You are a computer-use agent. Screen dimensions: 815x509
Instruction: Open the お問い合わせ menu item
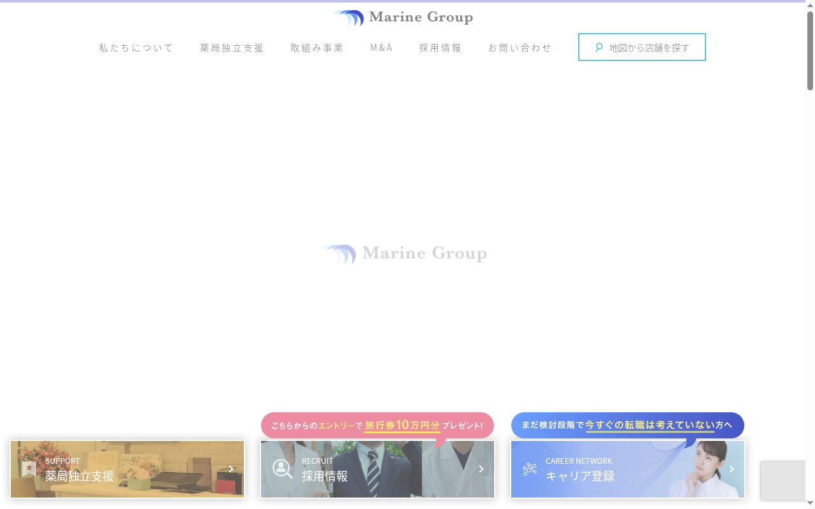tap(520, 48)
